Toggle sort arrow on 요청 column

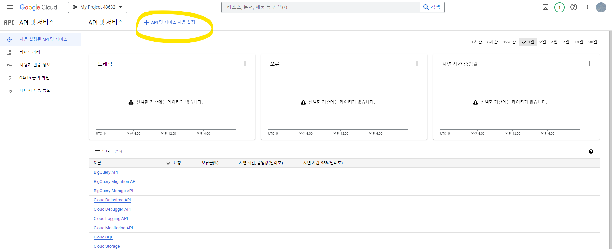[168, 163]
